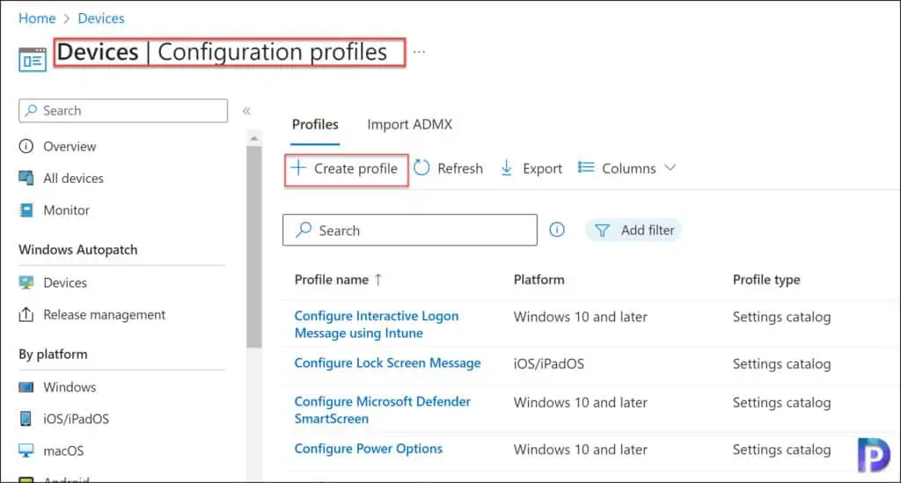Click Settings catalog in Power Options row
The height and width of the screenshot is (483, 901).
[x=781, y=450]
